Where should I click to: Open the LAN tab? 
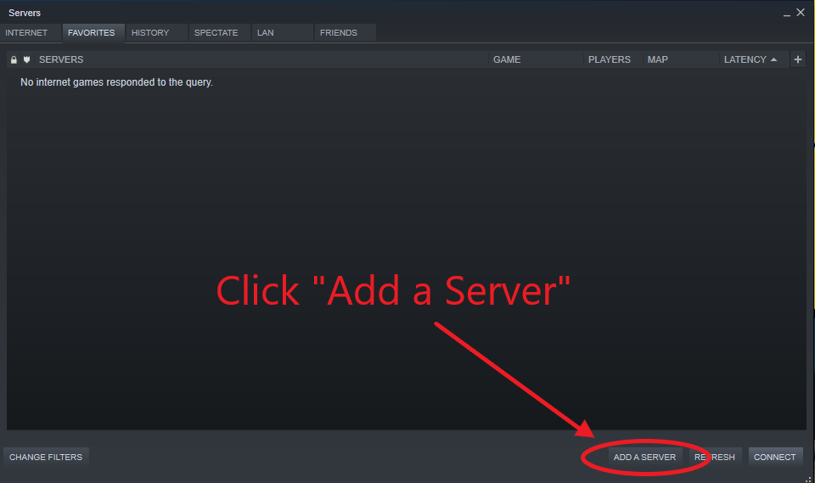[x=282, y=33]
